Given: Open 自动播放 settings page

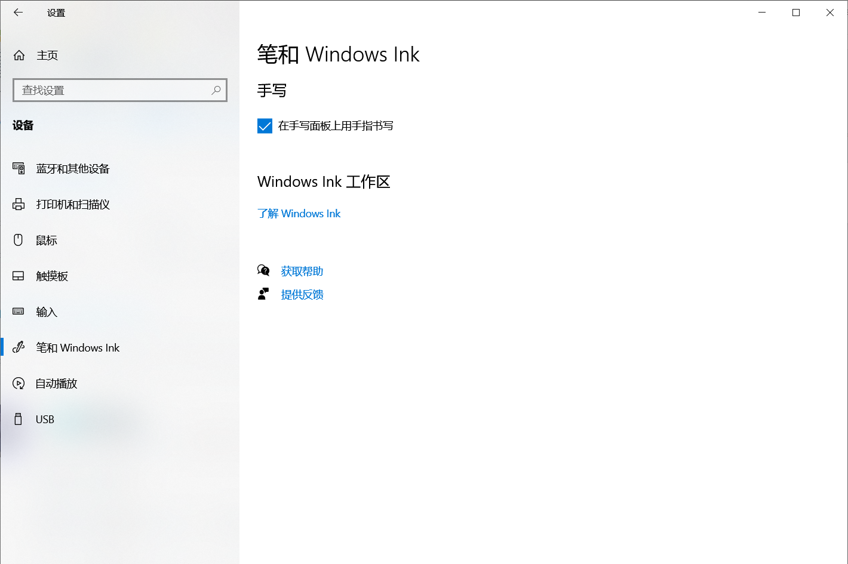Looking at the screenshot, I should pos(57,384).
